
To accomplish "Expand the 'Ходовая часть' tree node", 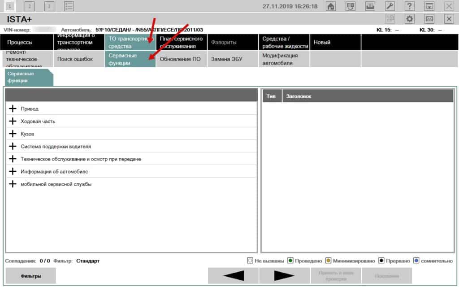I will pos(13,121).
